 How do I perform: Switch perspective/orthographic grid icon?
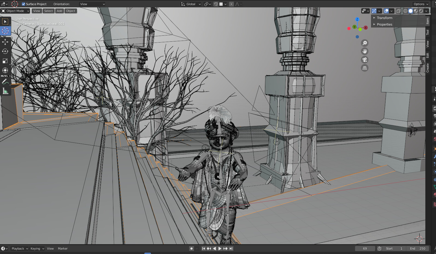[x=365, y=68]
